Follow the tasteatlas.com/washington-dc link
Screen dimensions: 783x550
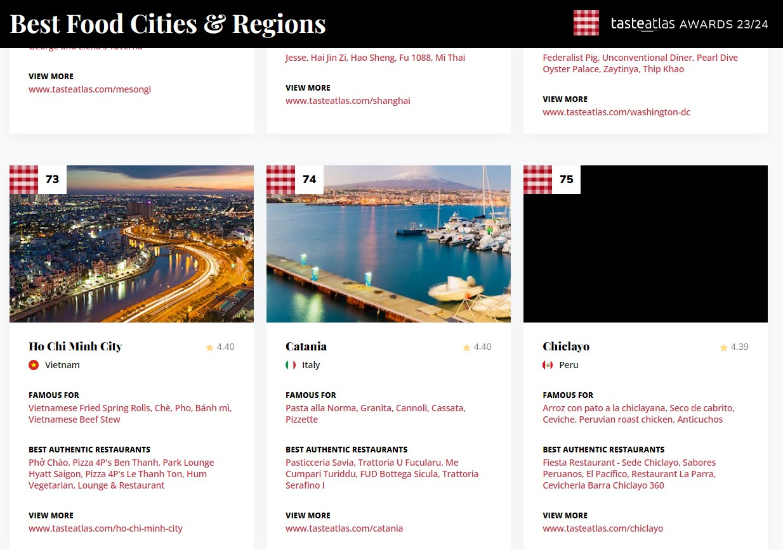[616, 112]
